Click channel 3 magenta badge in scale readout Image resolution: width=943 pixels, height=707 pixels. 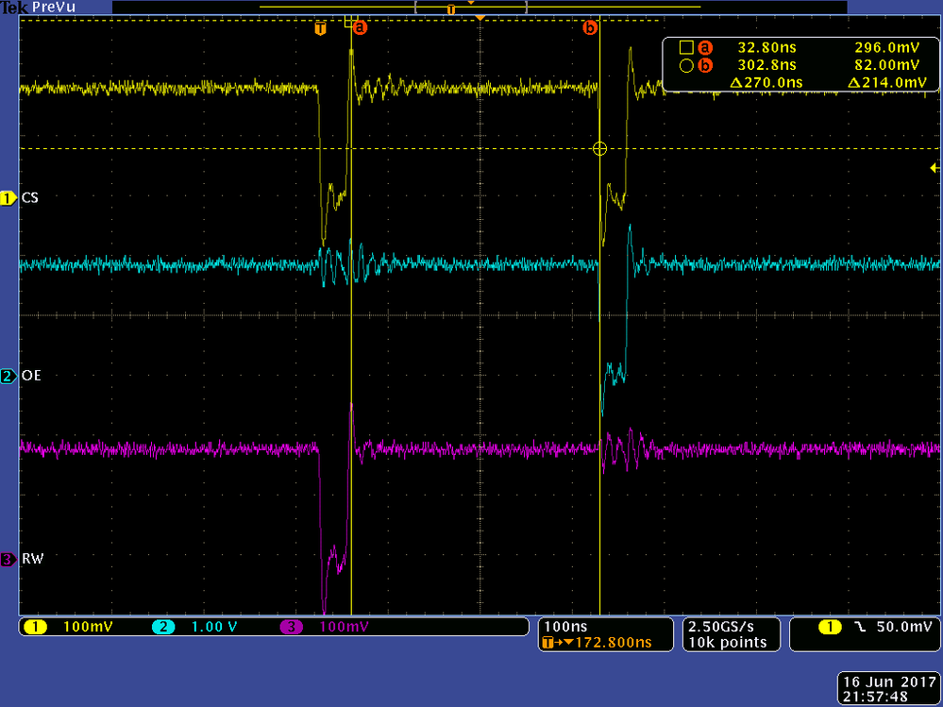[x=292, y=627]
